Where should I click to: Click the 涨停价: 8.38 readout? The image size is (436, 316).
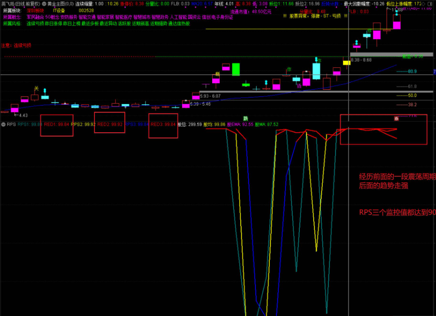(x=132, y=4)
